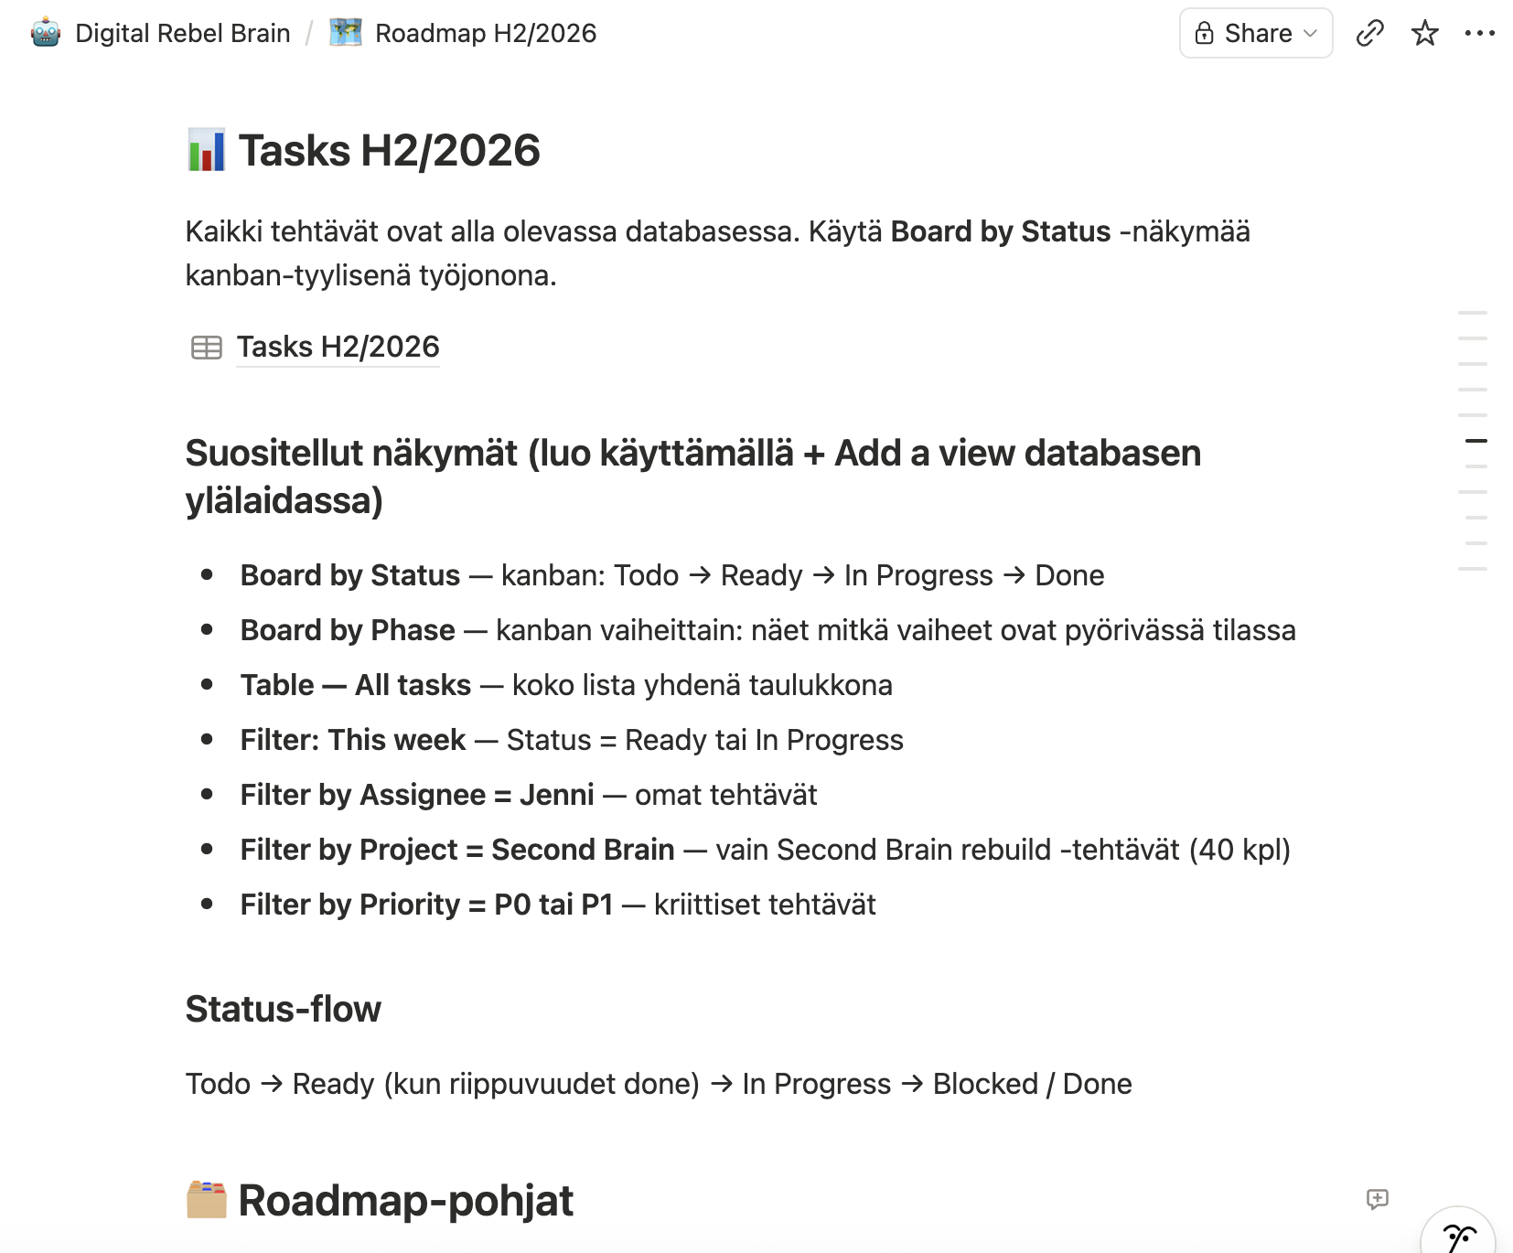Image resolution: width=1513 pixels, height=1253 pixels.
Task: Copy page link with chain icon
Action: tap(1369, 33)
